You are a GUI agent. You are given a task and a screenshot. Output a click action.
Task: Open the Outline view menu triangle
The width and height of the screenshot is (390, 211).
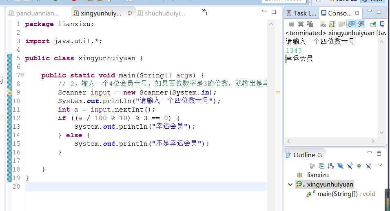(380, 165)
